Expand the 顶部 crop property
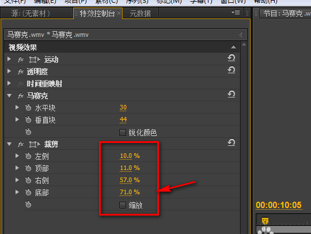The width and height of the screenshot is (311, 234). point(17,168)
